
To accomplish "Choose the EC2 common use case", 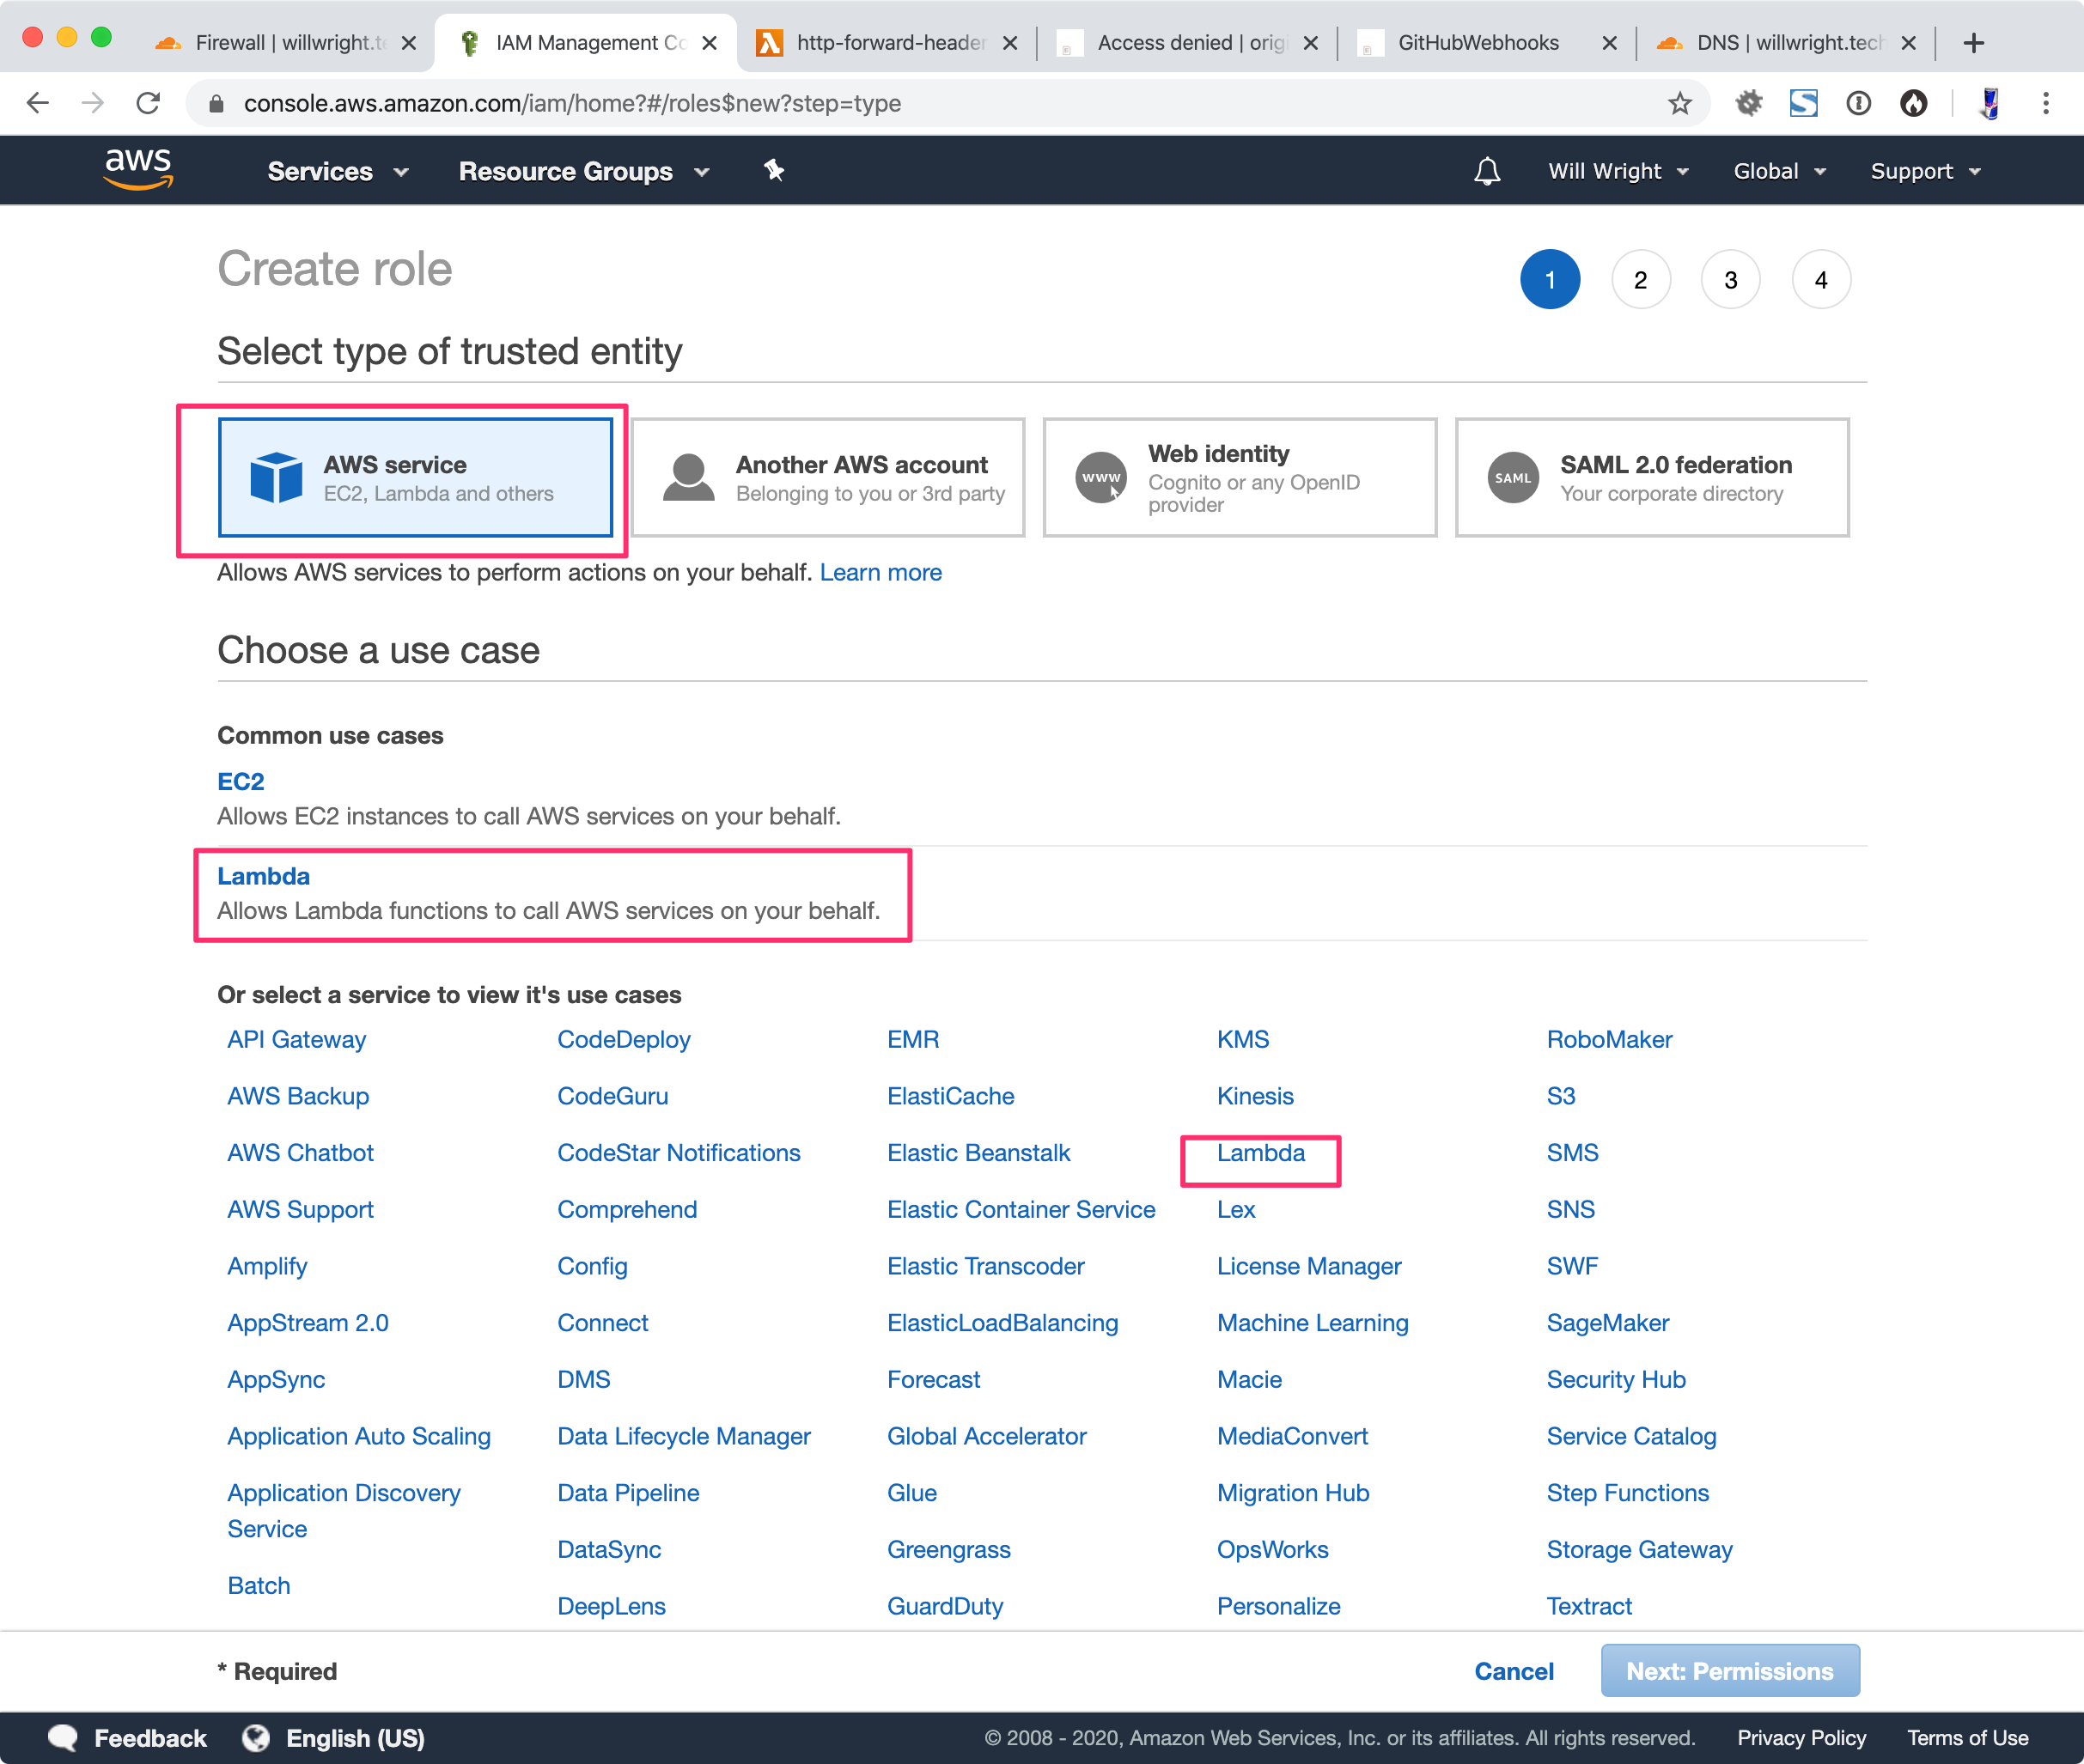I will (241, 781).
